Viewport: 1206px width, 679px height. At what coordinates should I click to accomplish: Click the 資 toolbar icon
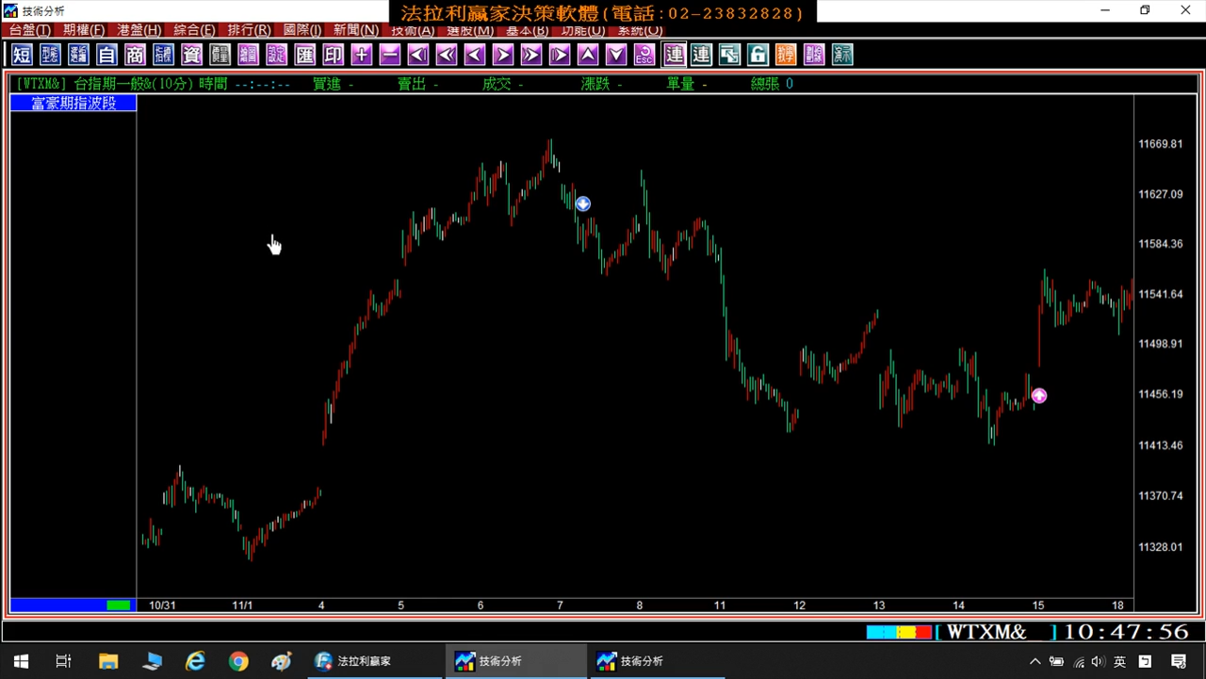pyautogui.click(x=191, y=55)
